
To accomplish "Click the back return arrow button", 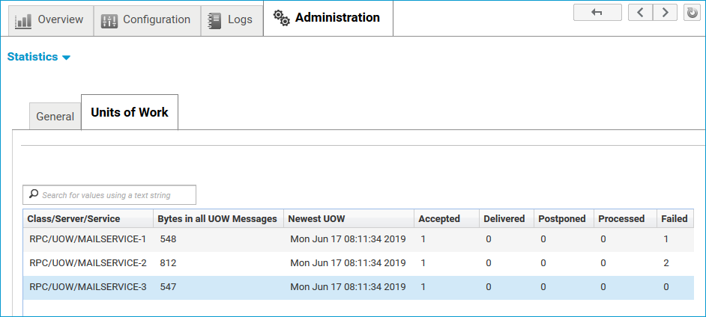I will pos(597,13).
